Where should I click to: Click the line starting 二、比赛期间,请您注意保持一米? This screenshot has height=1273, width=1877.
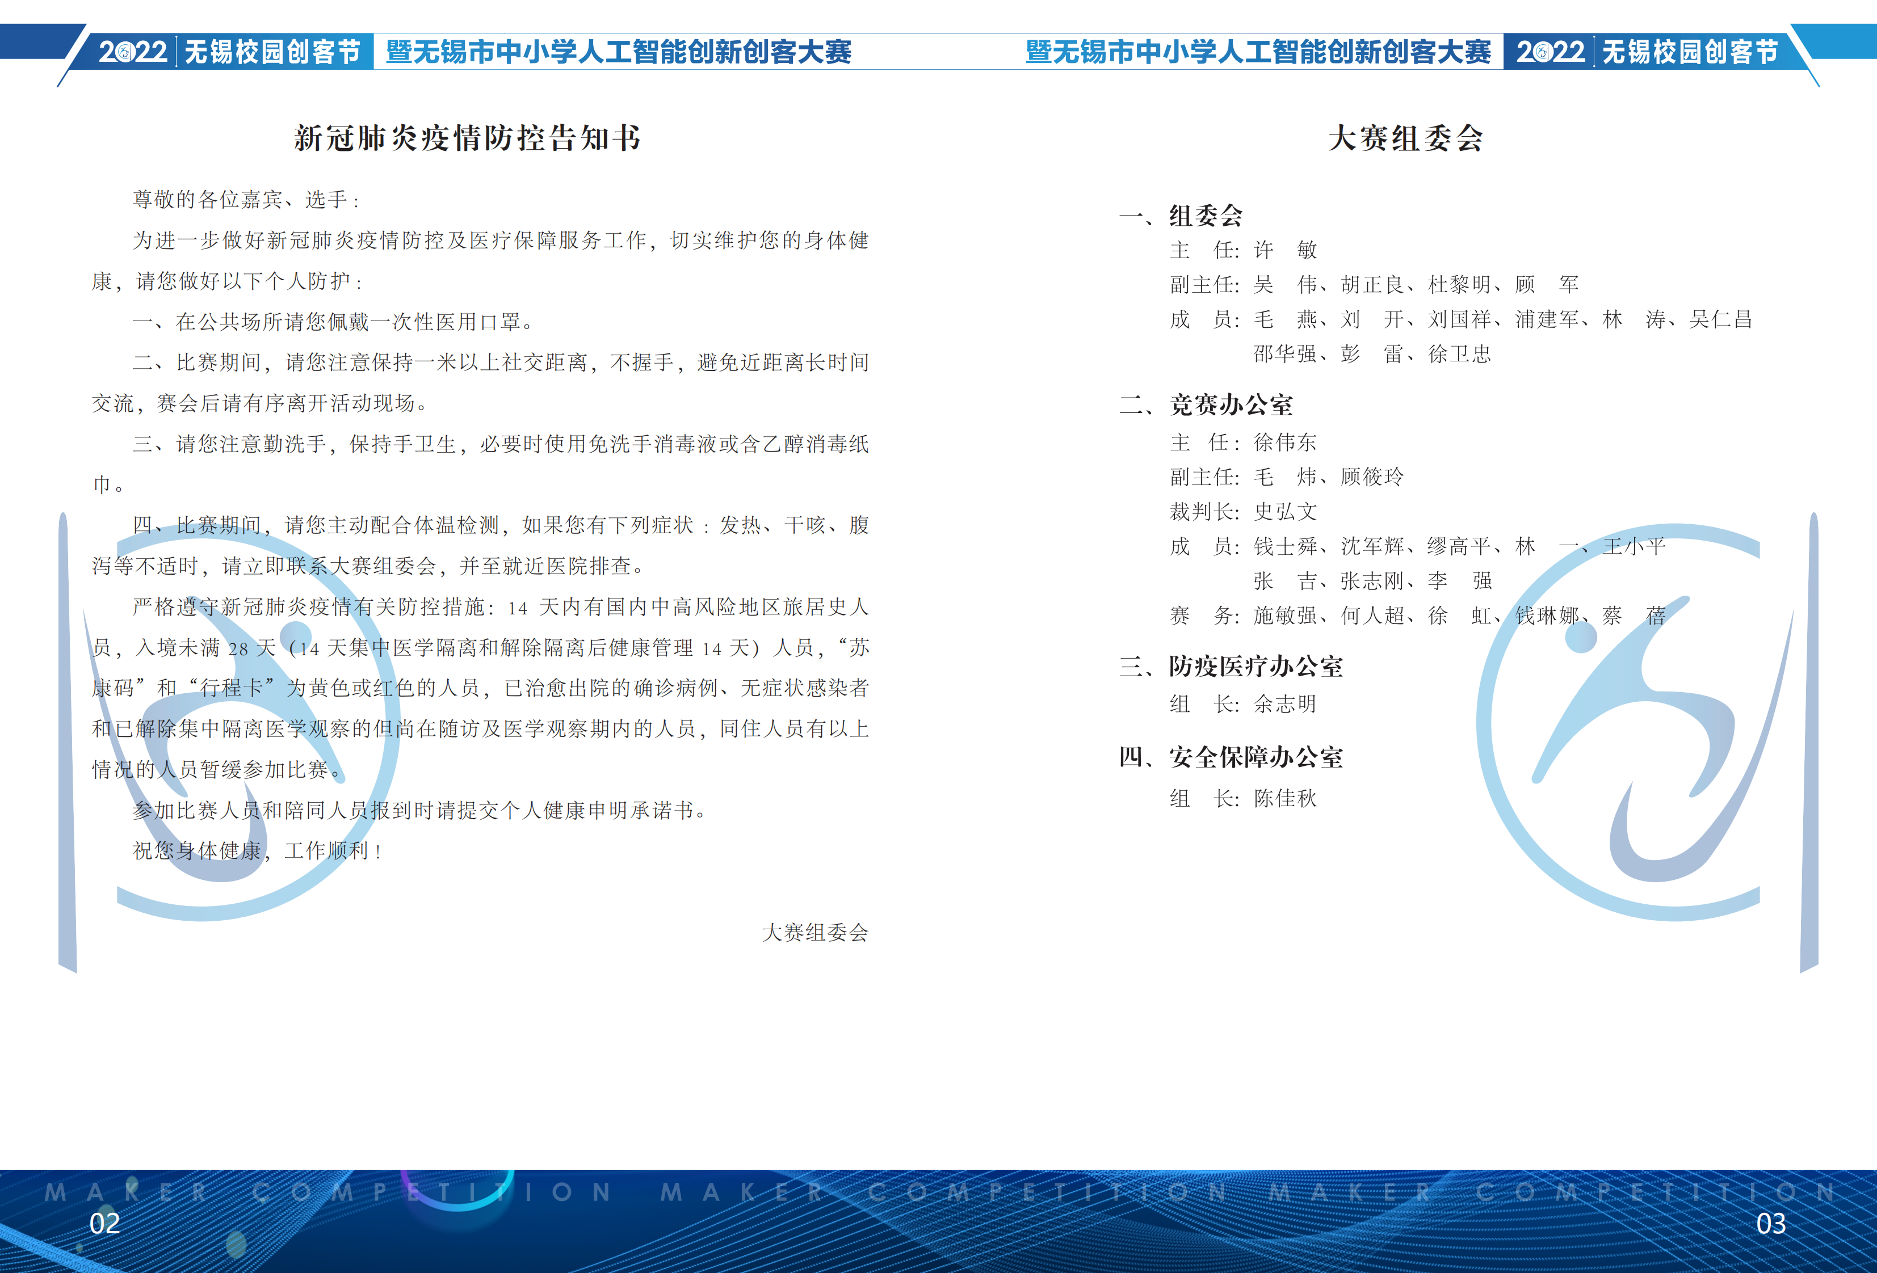click(x=501, y=362)
